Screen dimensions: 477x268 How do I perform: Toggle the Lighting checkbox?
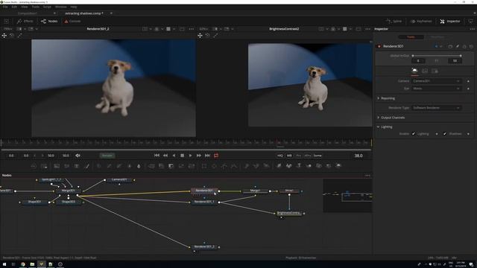click(414, 134)
